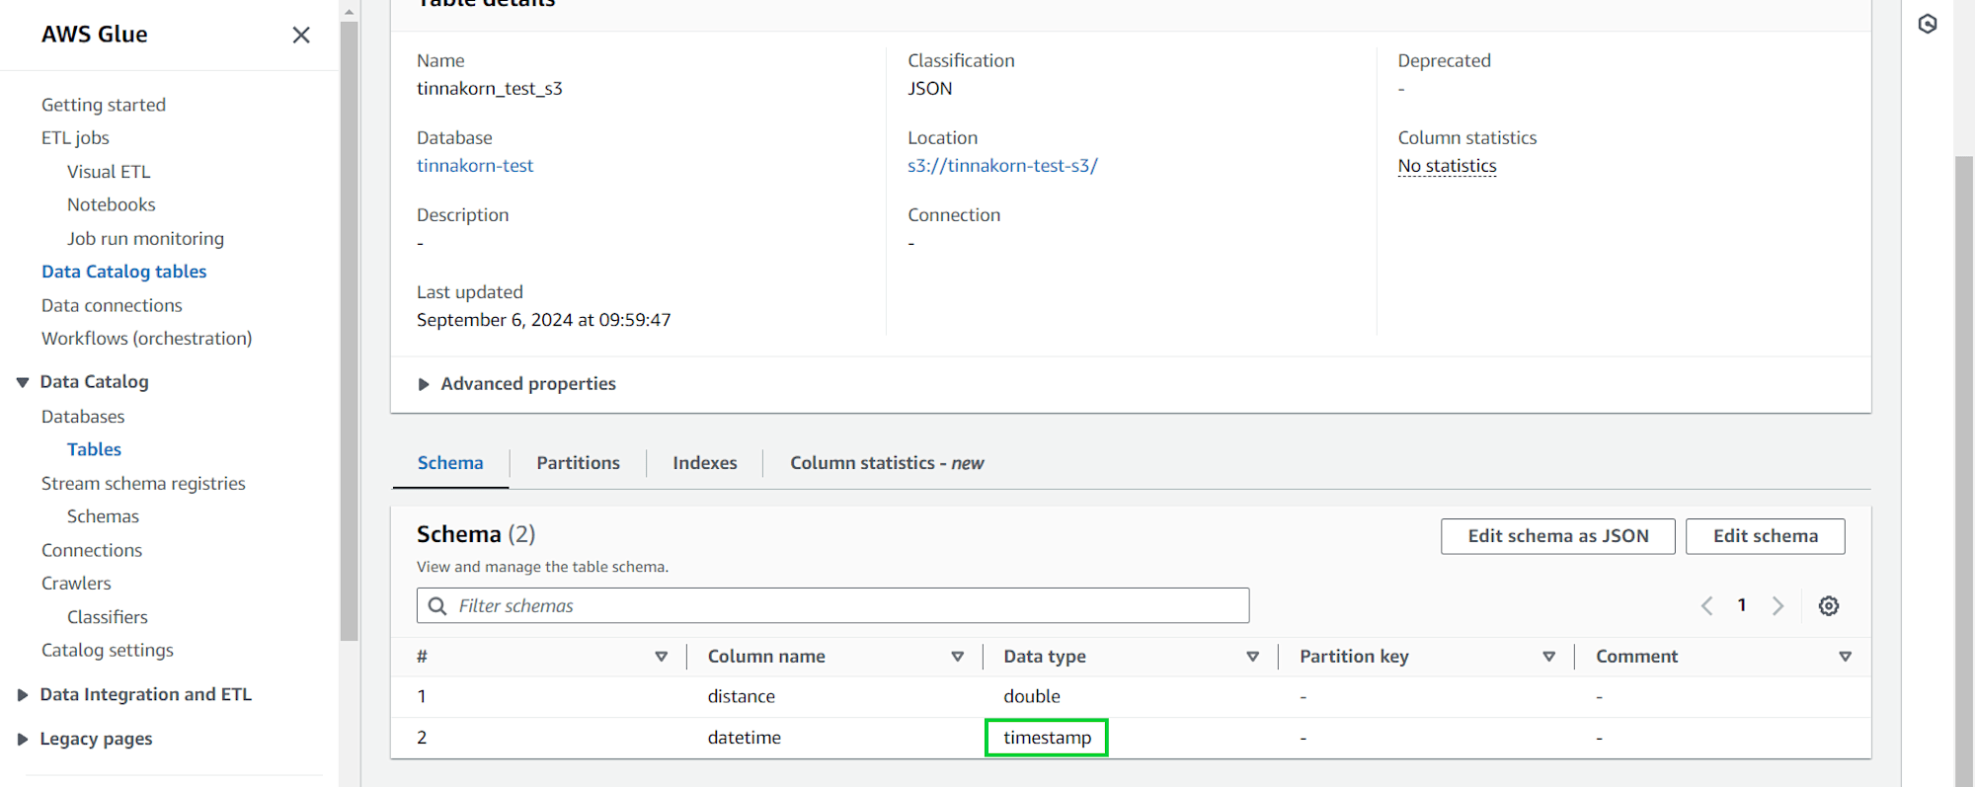The image size is (1975, 787).
Task: Sort by the # column arrow
Action: 661,657
